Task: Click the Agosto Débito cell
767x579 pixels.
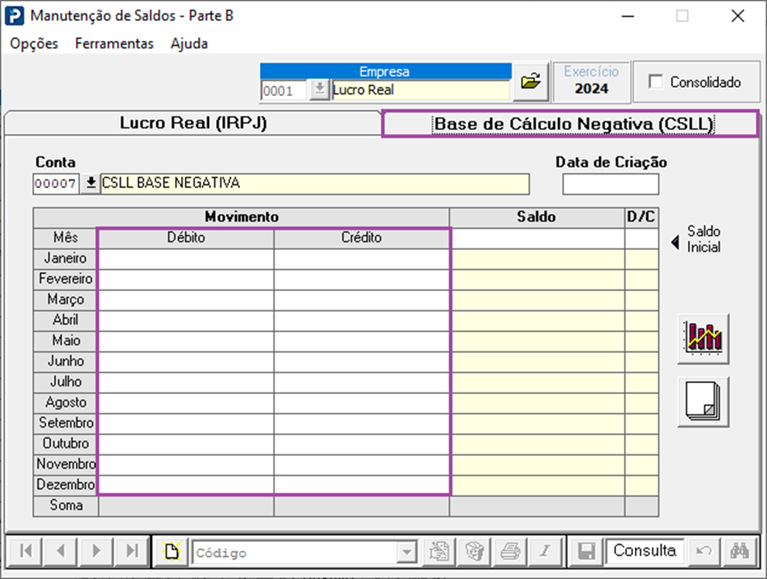Action: click(187, 403)
